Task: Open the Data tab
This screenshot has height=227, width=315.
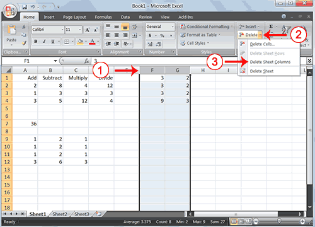Action: pos(125,17)
